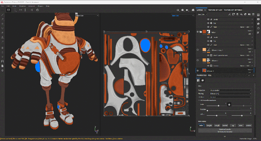Image resolution: width=261 pixels, height=141 pixels.
Task: Collapse the UV transformations section
Action: point(199,100)
